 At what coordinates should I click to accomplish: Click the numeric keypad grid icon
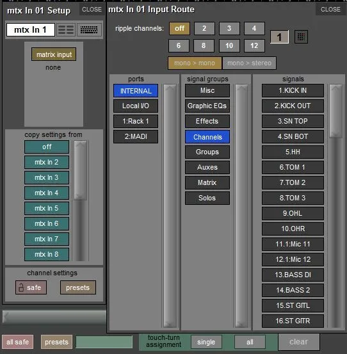301,36
